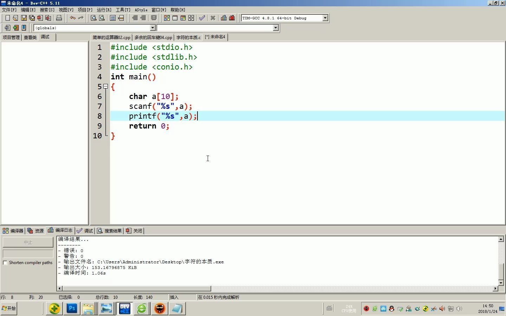
Task: Click the Close file toolbar icon
Action: 40,18
